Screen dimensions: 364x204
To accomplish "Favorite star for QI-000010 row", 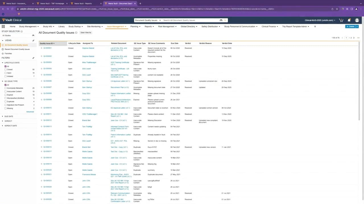I will pyautogui.click(x=42, y=108).
